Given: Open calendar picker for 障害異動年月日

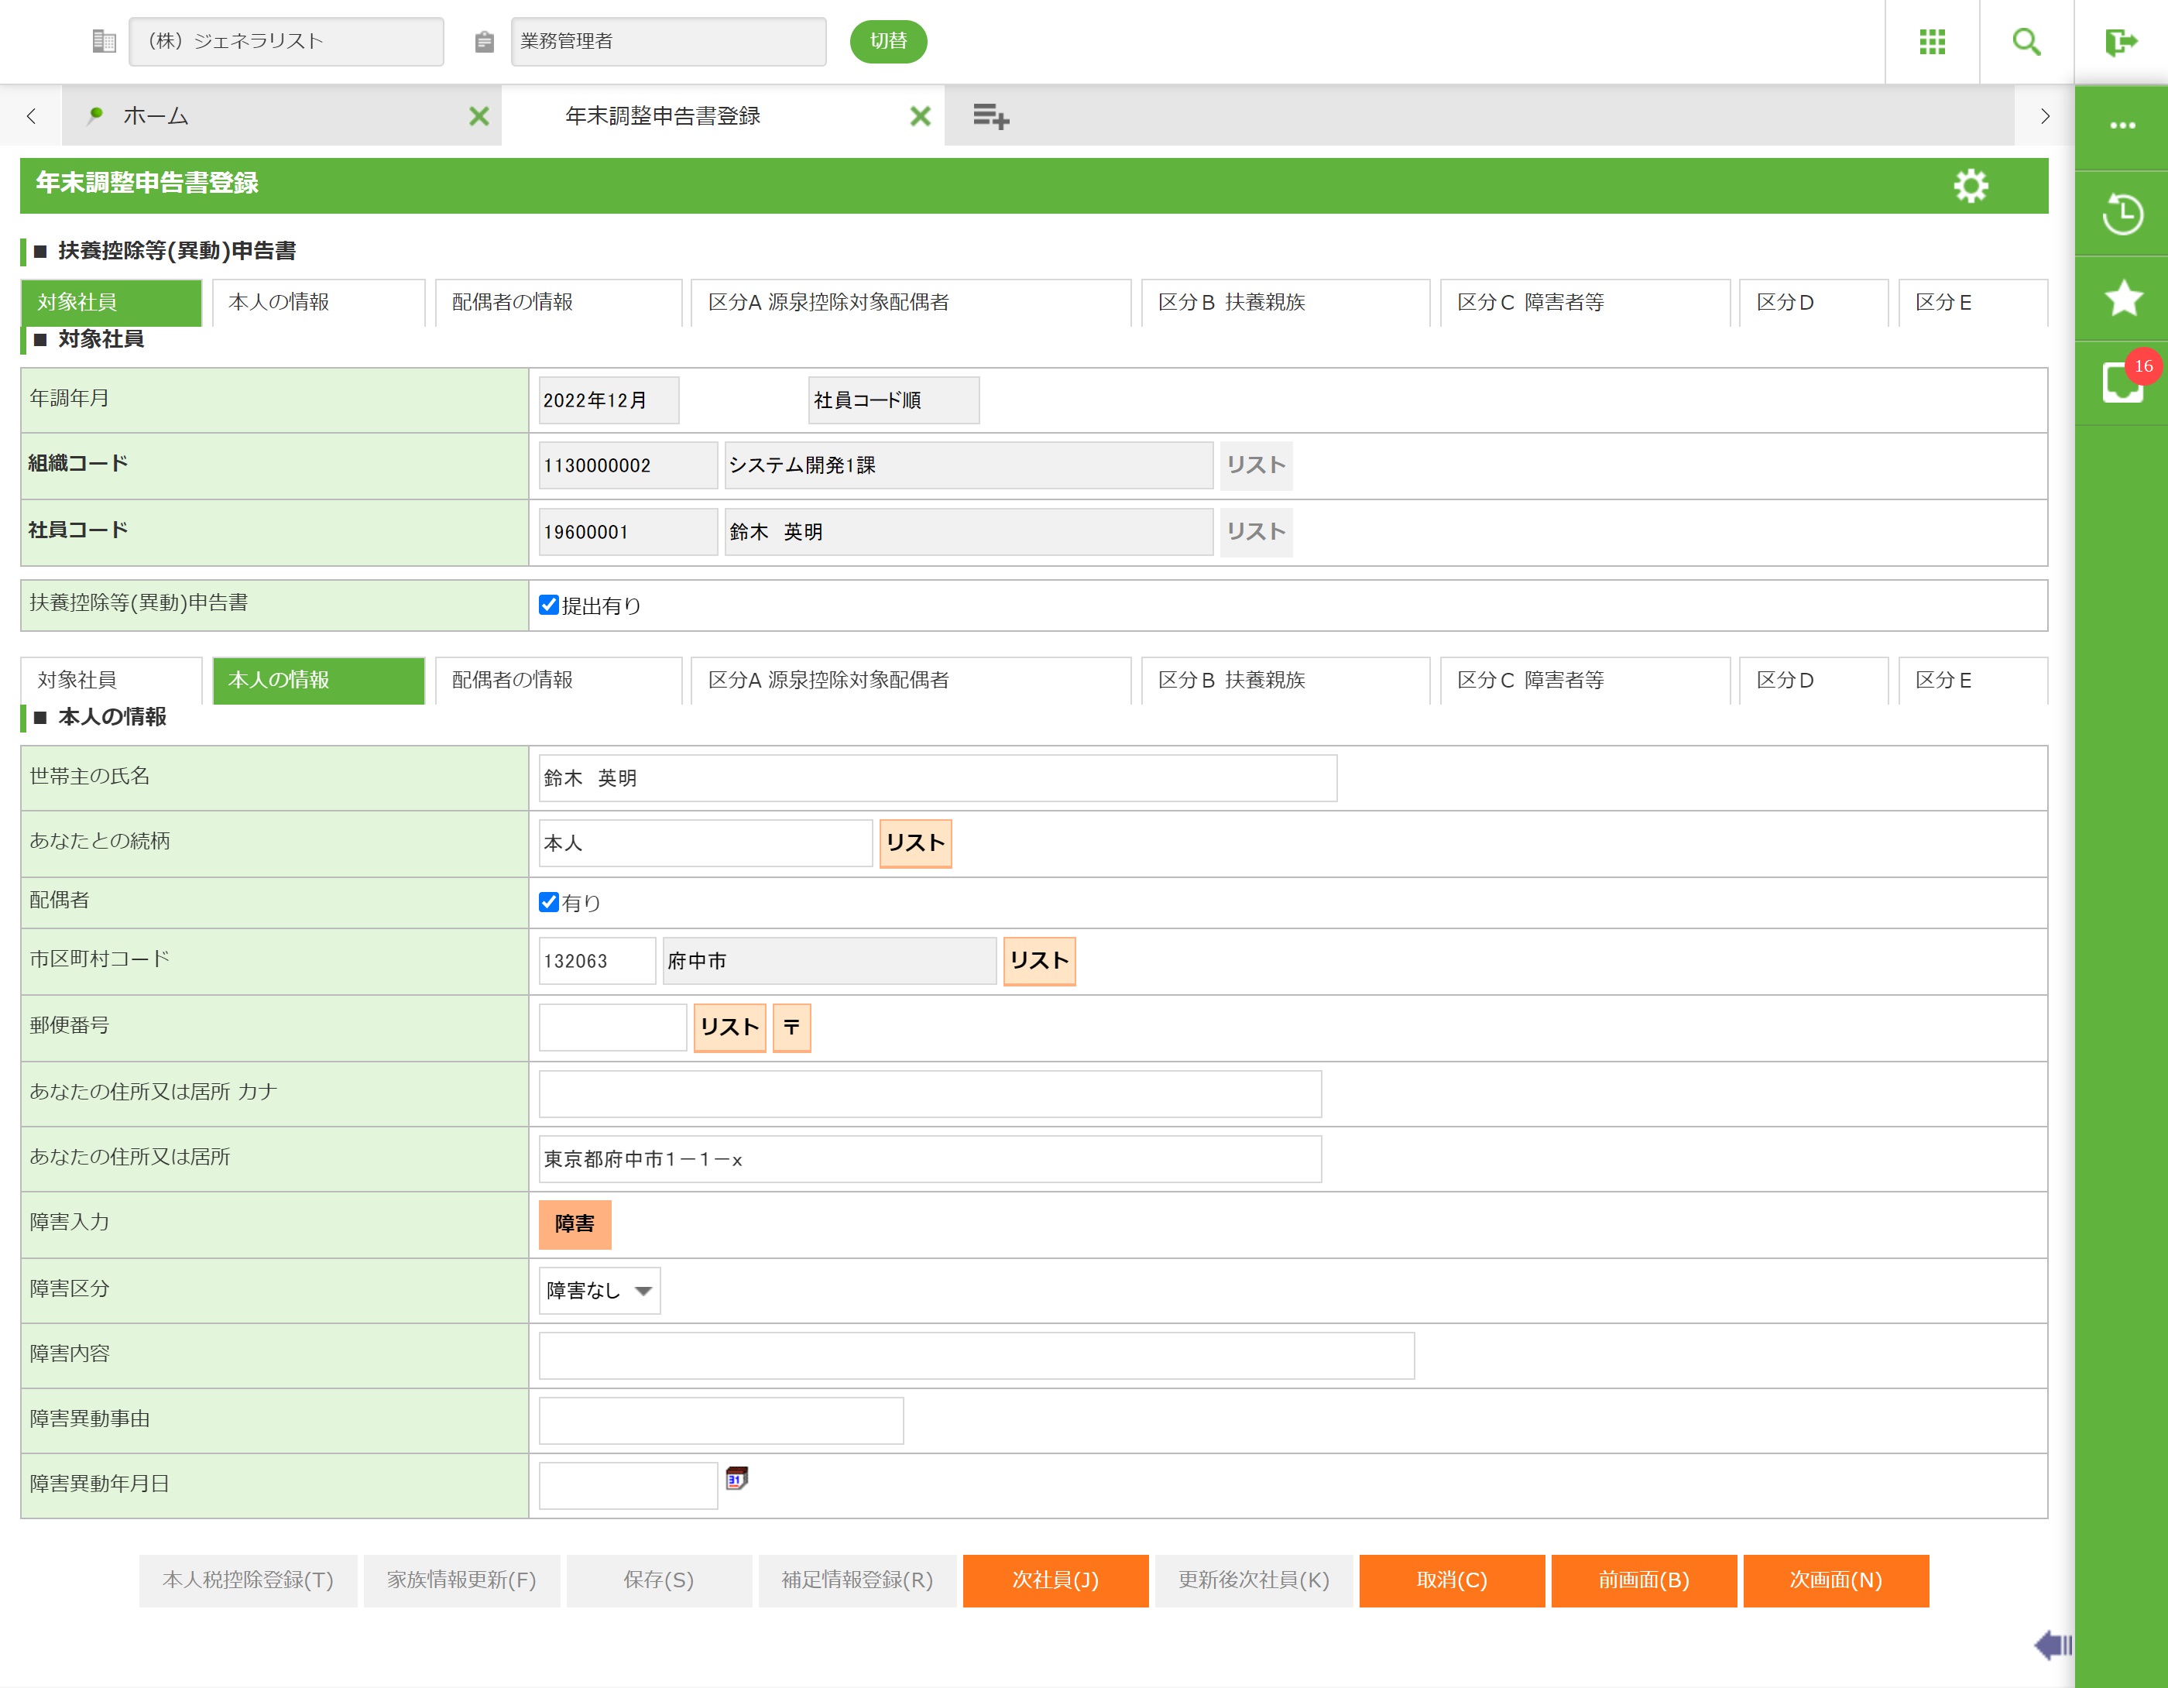Looking at the screenshot, I should (736, 1478).
